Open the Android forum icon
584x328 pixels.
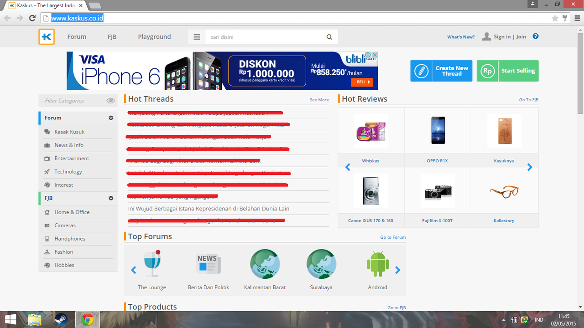[378, 264]
